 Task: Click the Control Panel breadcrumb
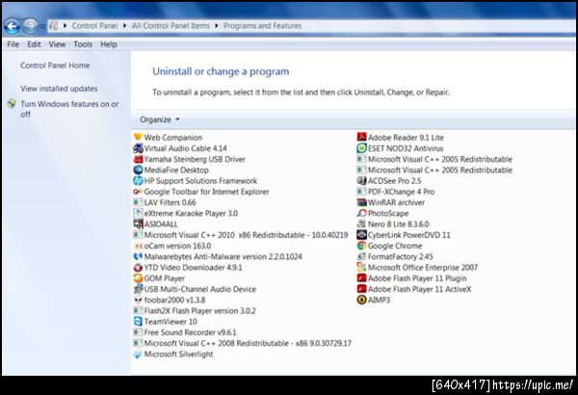point(94,26)
